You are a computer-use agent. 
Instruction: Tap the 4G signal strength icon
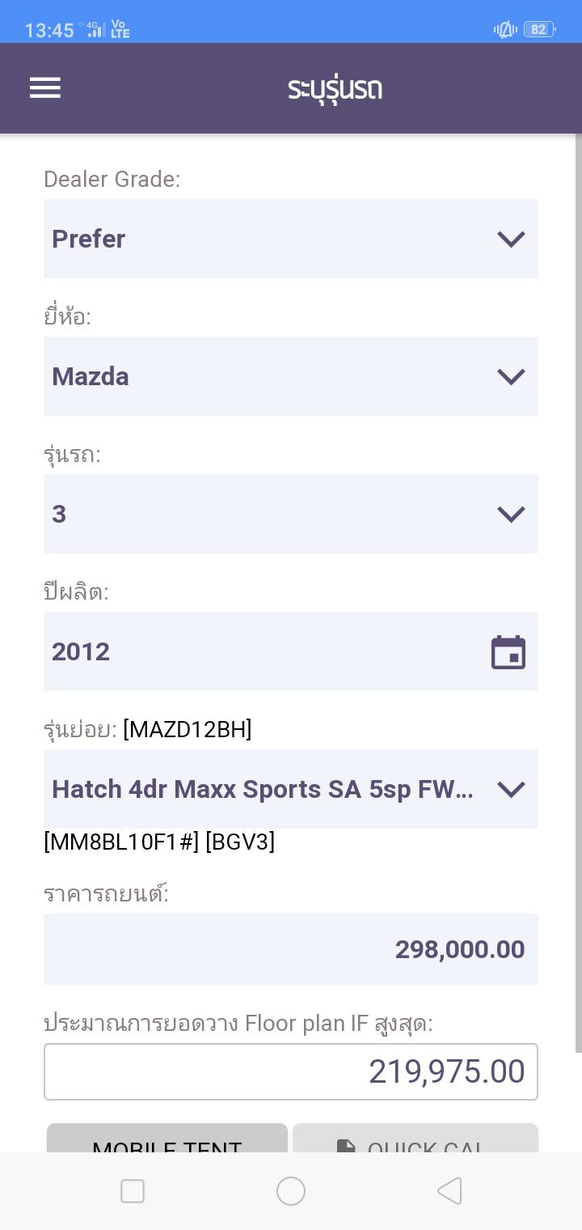tap(95, 30)
